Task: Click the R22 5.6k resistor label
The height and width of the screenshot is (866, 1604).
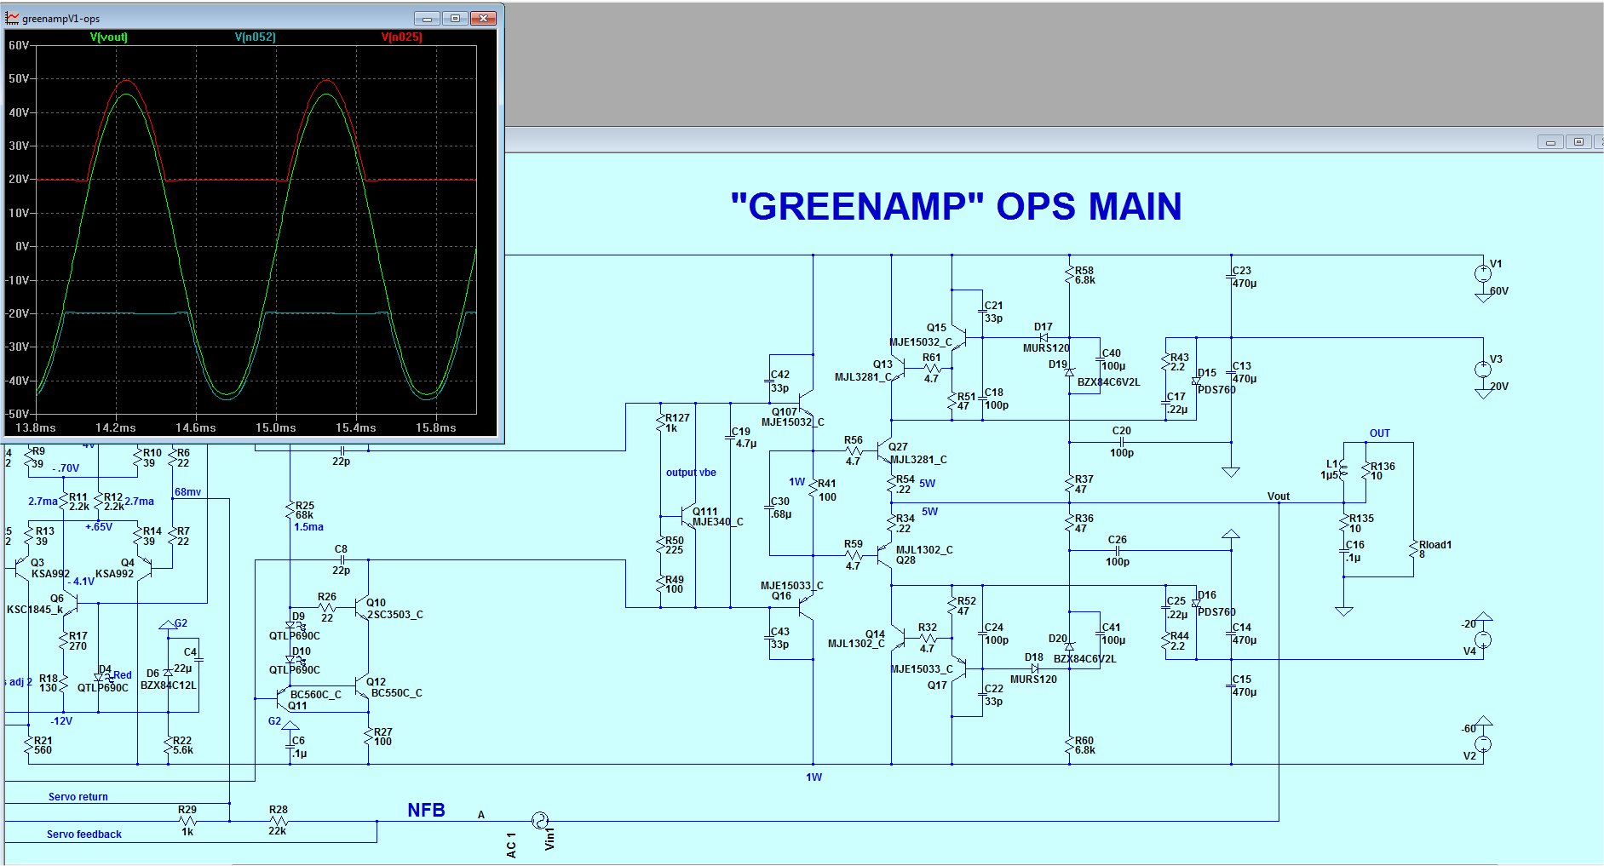Action: (182, 745)
